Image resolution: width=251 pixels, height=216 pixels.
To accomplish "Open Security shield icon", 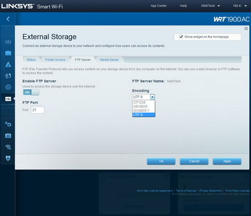I will click(x=8, y=158).
